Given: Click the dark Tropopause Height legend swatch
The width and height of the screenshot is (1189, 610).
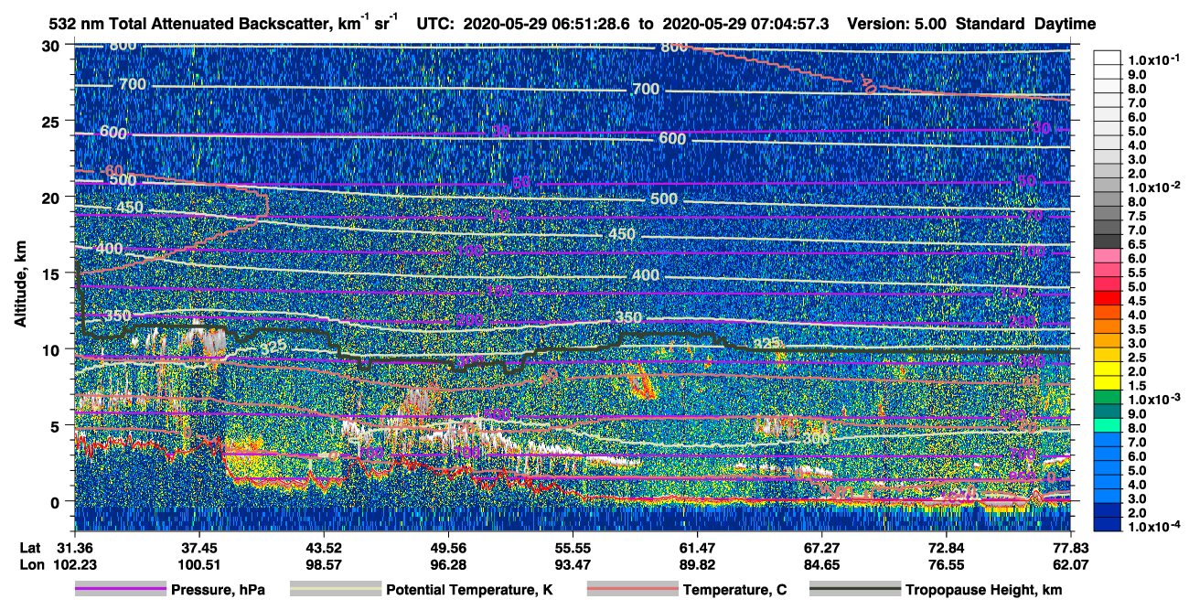Looking at the screenshot, I should click(x=854, y=590).
